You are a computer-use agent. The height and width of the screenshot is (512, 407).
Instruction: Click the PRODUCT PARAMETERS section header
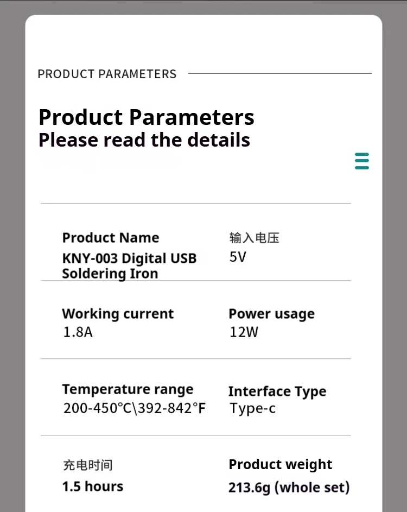[107, 74]
